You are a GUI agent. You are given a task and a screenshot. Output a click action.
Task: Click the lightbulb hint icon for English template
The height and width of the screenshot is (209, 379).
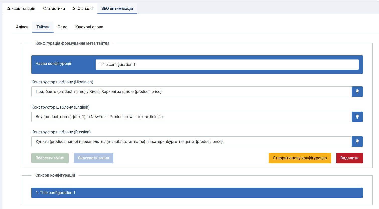click(x=357, y=117)
